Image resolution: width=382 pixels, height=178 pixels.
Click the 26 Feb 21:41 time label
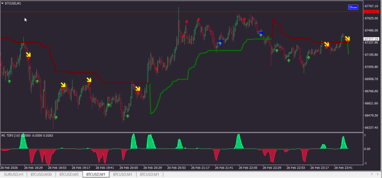[x=224, y=168]
